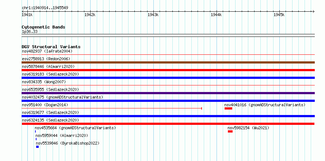
Task: Select the small red block of nsv5982154
Action: [230, 131]
